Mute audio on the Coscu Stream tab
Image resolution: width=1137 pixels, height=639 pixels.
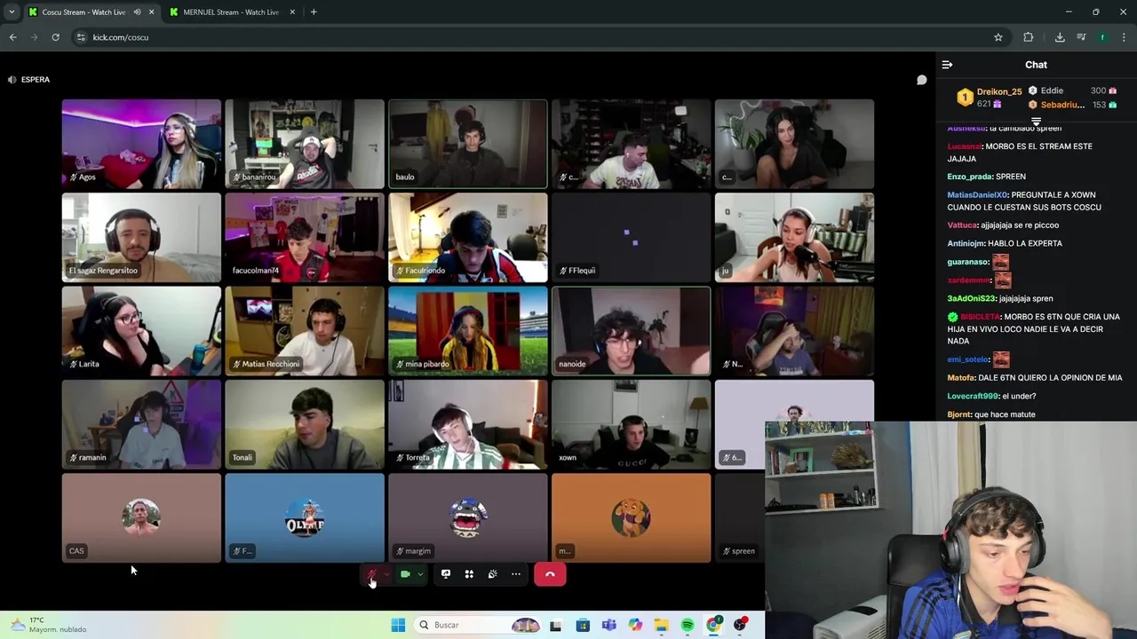pos(137,12)
